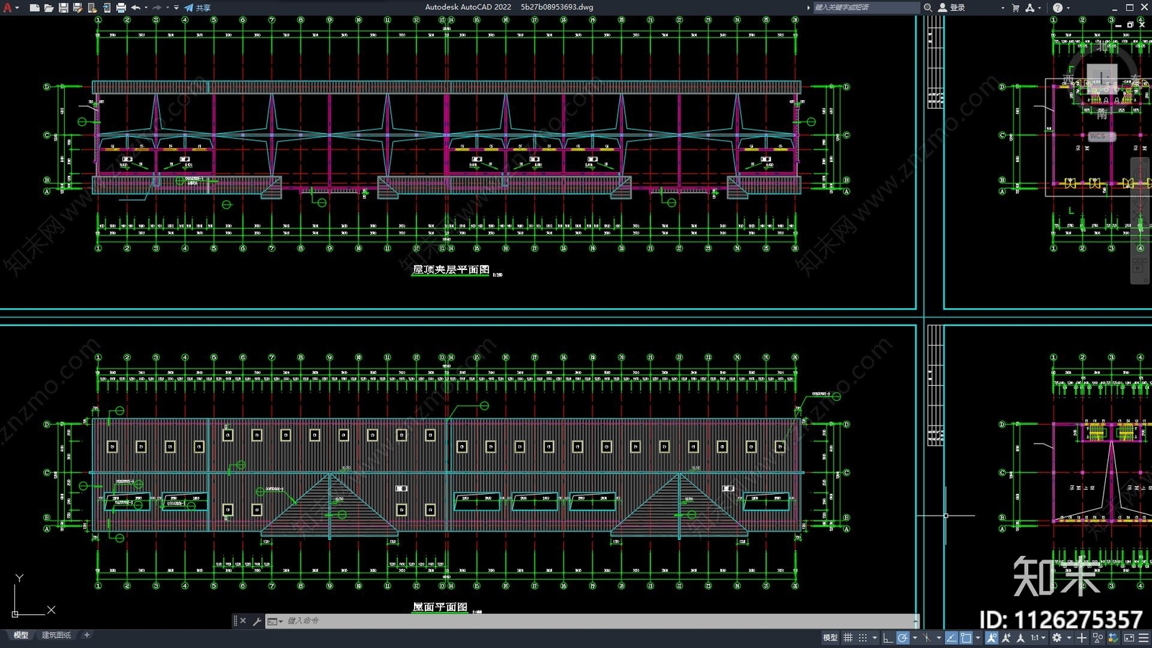Toggle the clean screen icon
Image resolution: width=1152 pixels, height=648 pixels.
click(1129, 637)
